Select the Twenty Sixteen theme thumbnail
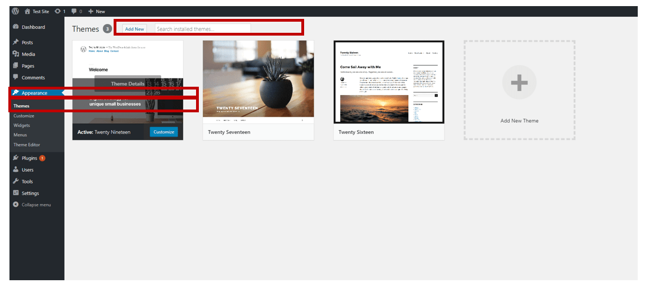The width and height of the screenshot is (650, 288). click(388, 82)
